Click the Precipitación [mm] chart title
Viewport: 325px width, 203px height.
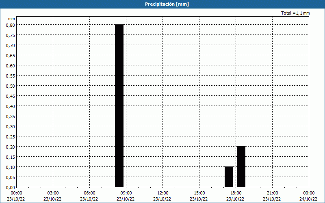tap(167, 4)
